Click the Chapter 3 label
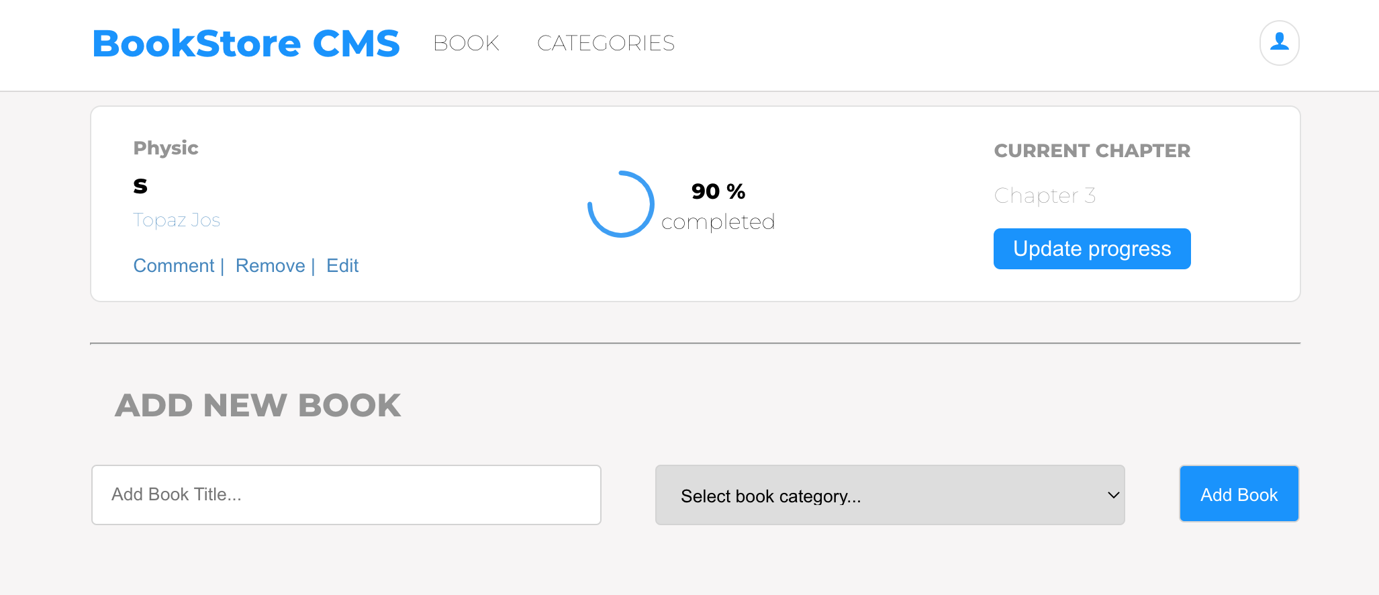The height and width of the screenshot is (595, 1379). (1045, 195)
